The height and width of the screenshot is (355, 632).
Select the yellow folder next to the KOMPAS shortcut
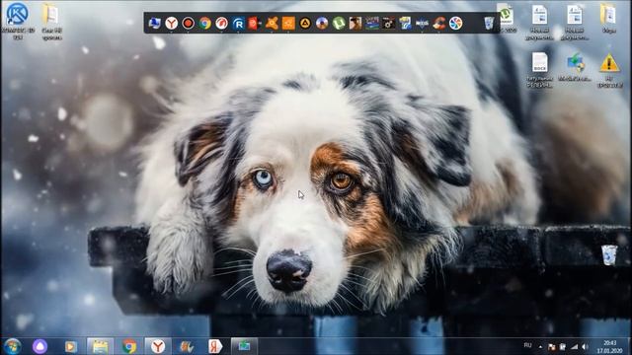[51, 22]
